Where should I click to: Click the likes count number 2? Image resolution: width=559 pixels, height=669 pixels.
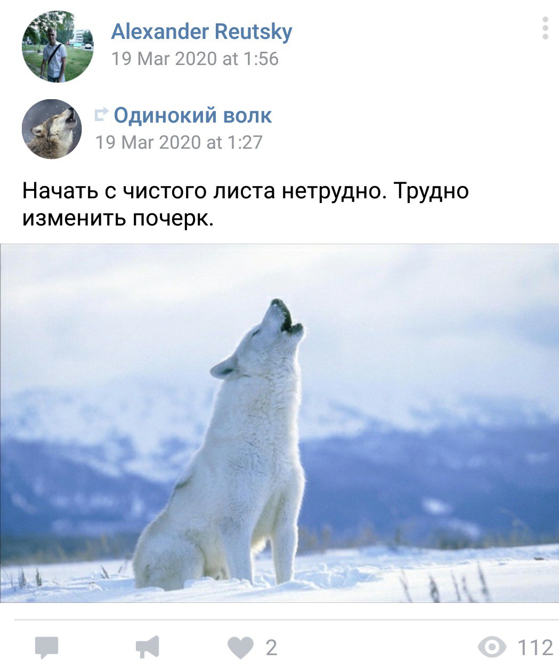coord(271,648)
